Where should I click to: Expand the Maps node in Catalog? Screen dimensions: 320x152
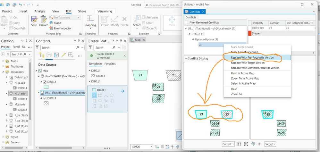point(3,61)
